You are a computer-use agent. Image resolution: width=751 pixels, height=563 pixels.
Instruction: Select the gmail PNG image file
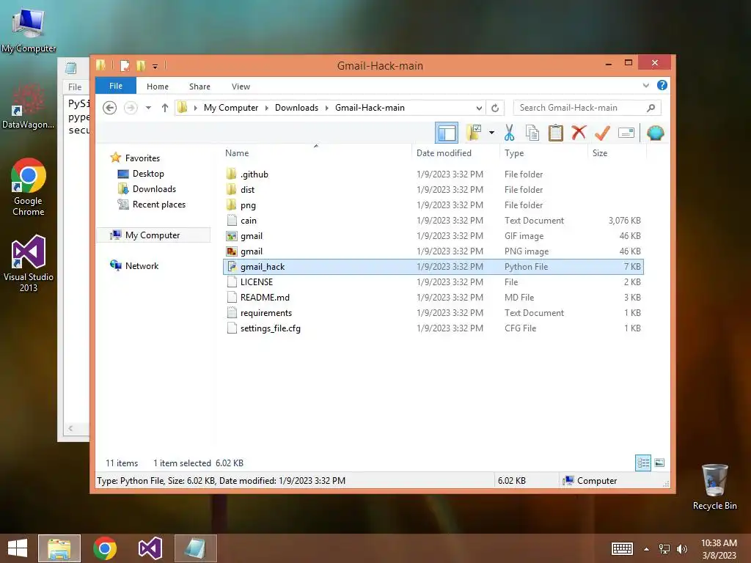tap(433, 251)
